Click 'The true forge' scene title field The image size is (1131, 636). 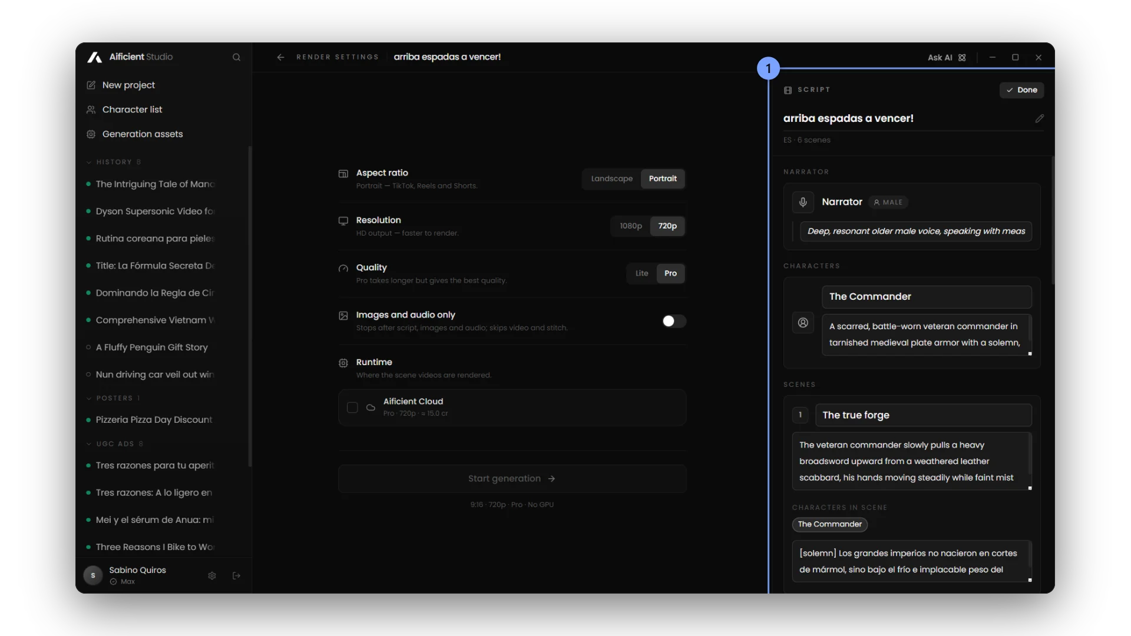pos(923,415)
